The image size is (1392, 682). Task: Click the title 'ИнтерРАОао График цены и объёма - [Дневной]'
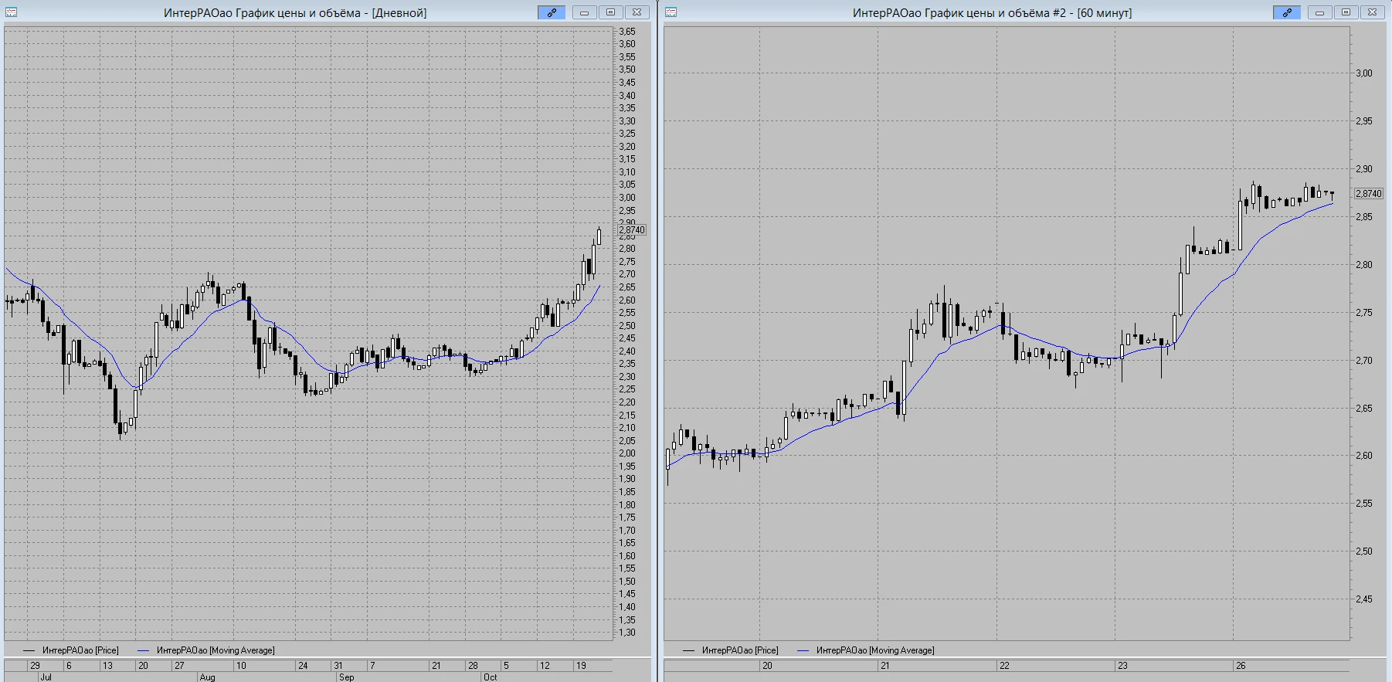[x=295, y=13]
